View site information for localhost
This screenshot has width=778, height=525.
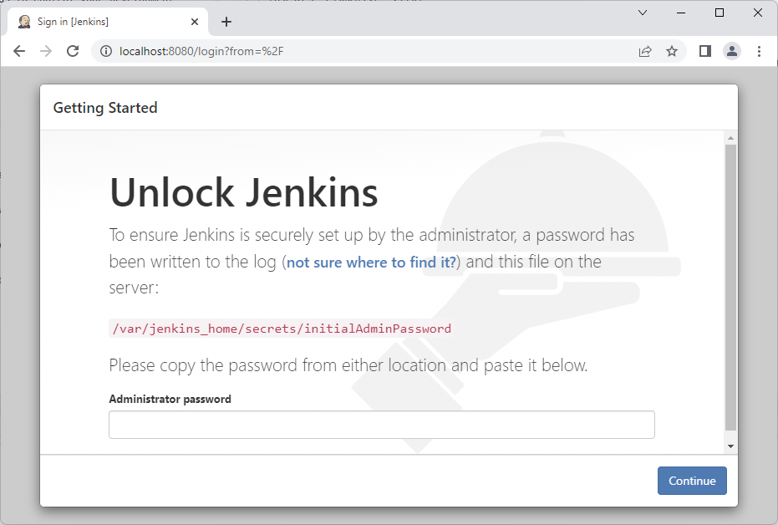pyautogui.click(x=106, y=51)
